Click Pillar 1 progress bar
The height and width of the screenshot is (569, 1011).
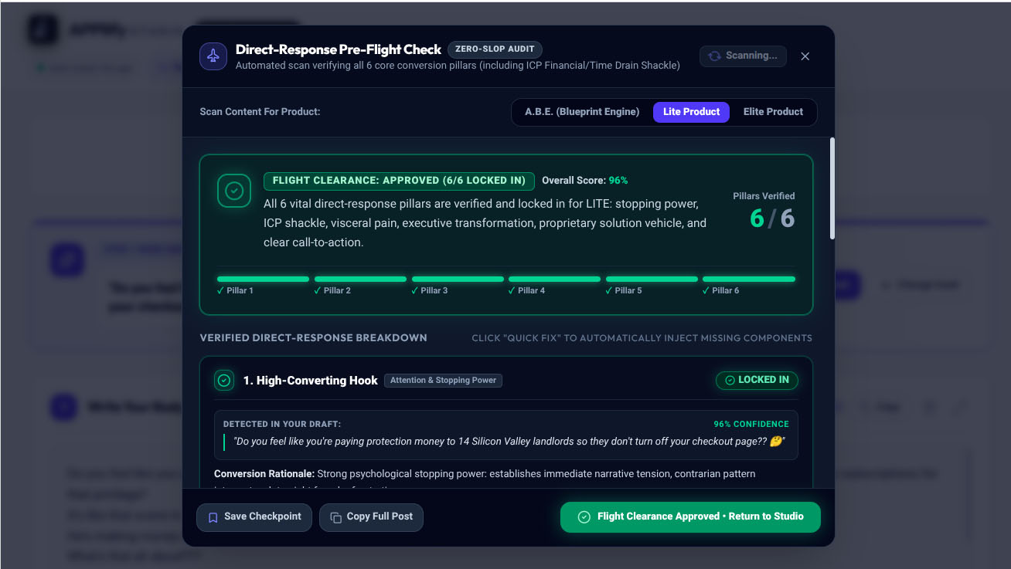pyautogui.click(x=263, y=279)
